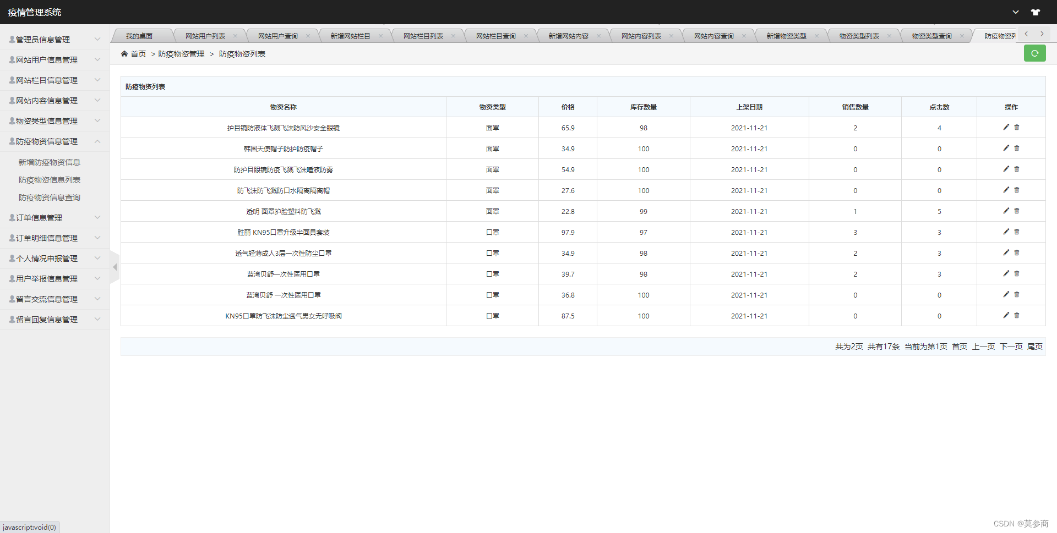Switch to 新增物资类型 tab

pyautogui.click(x=787, y=36)
